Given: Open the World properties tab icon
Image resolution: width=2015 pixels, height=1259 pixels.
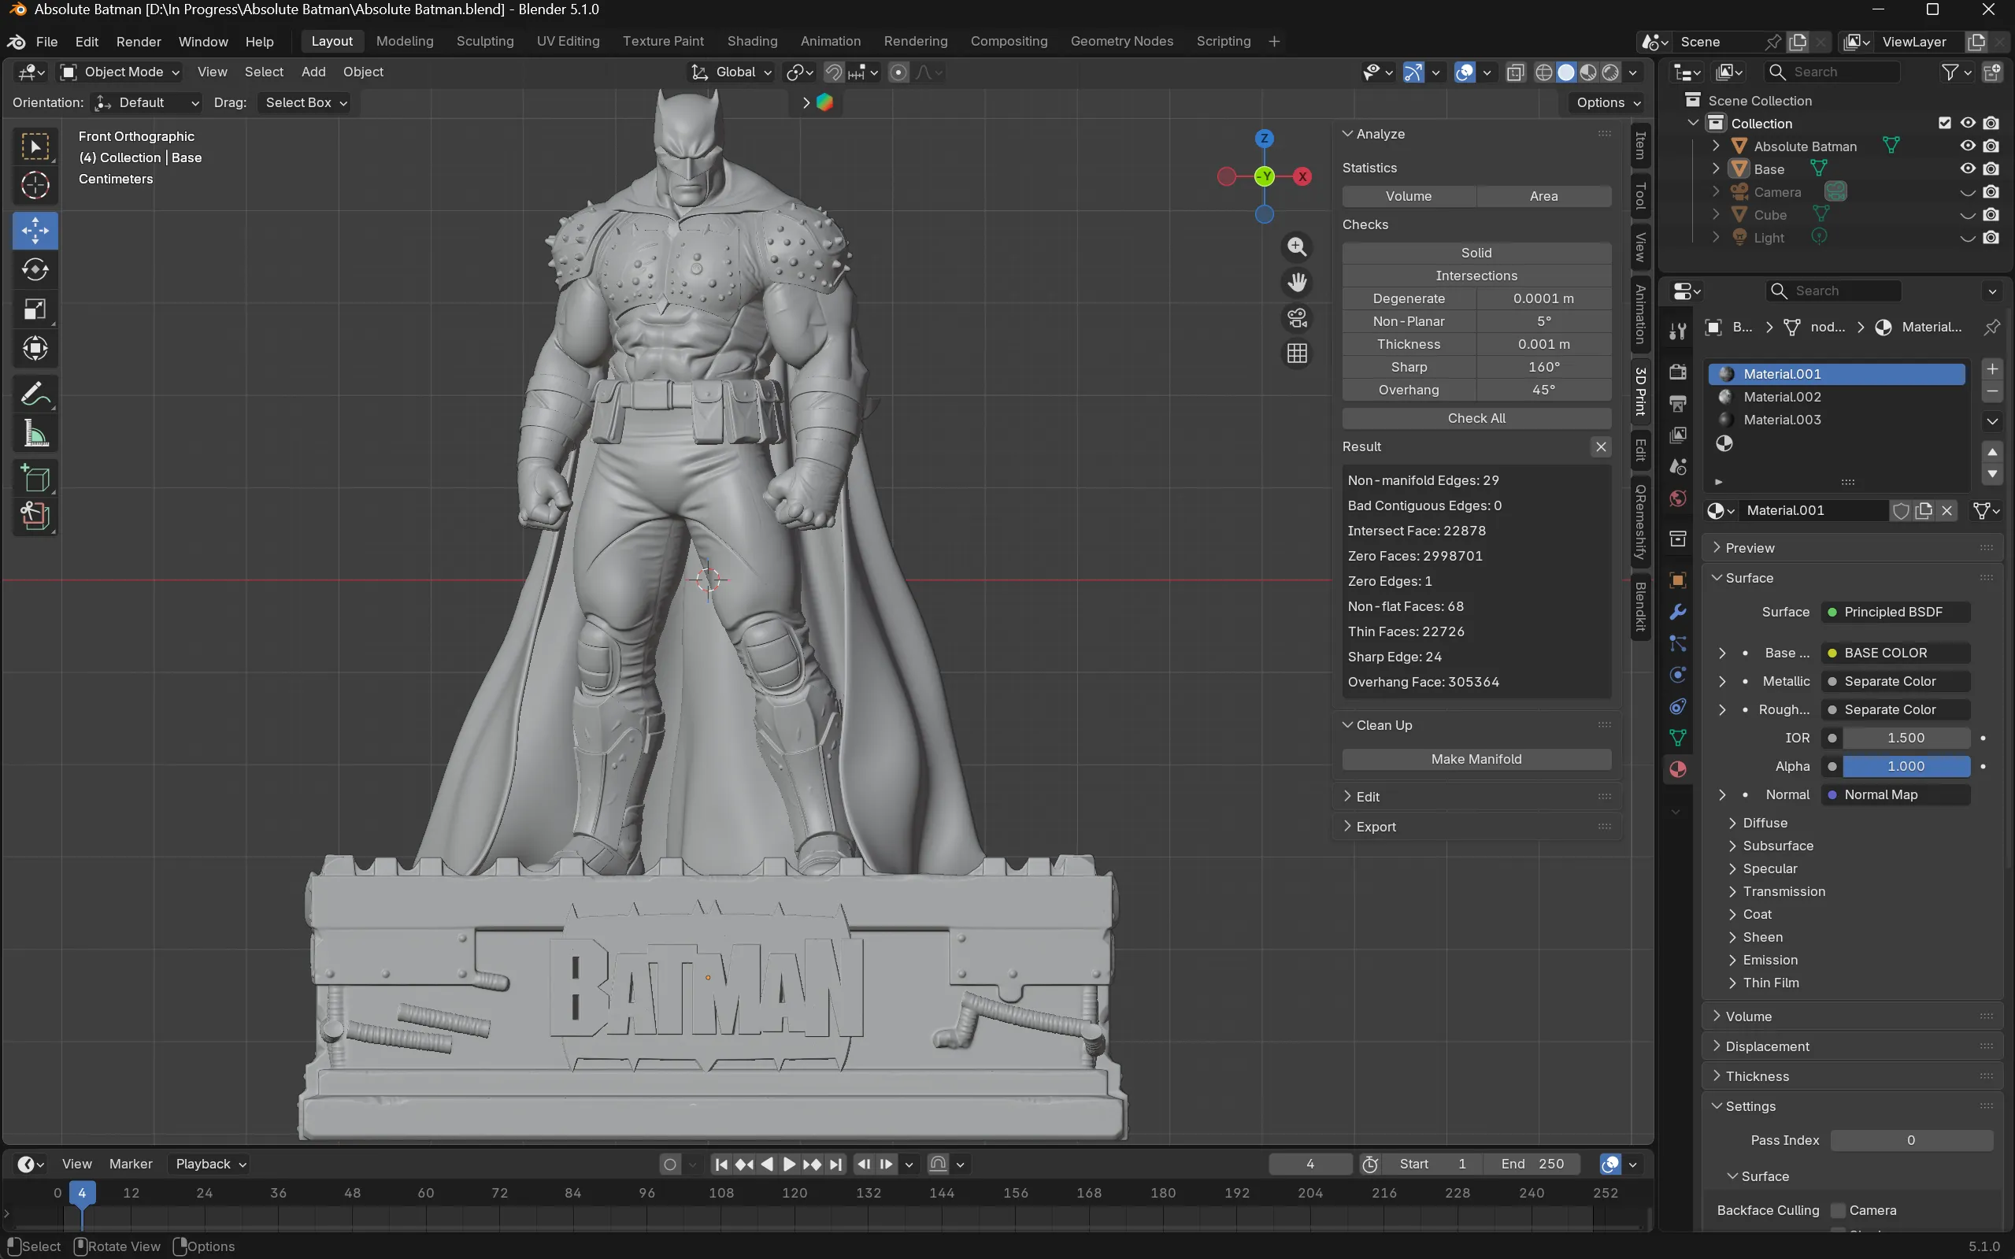Looking at the screenshot, I should [x=1678, y=498].
